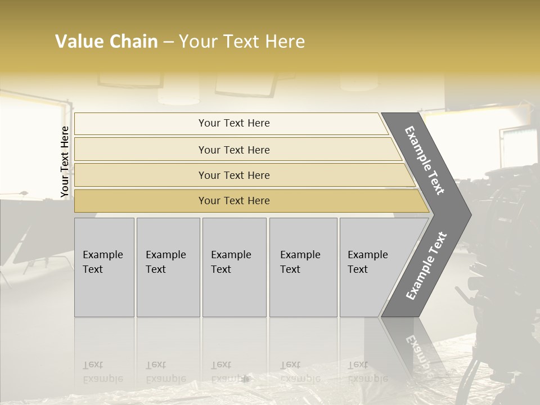Viewport: 540px width, 405px height.
Task: Click the first gray "Example Text" box
Action: [x=104, y=267]
